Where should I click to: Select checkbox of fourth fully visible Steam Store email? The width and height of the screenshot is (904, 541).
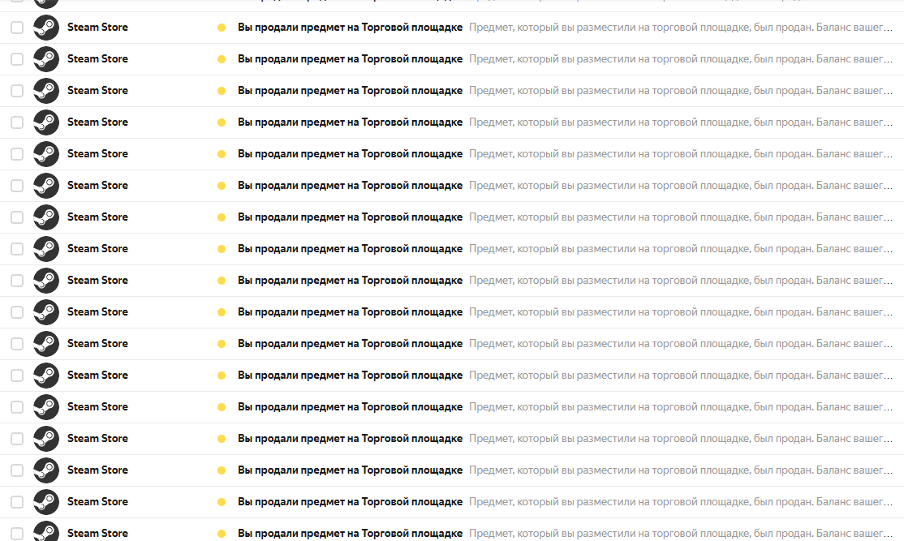pyautogui.click(x=17, y=122)
